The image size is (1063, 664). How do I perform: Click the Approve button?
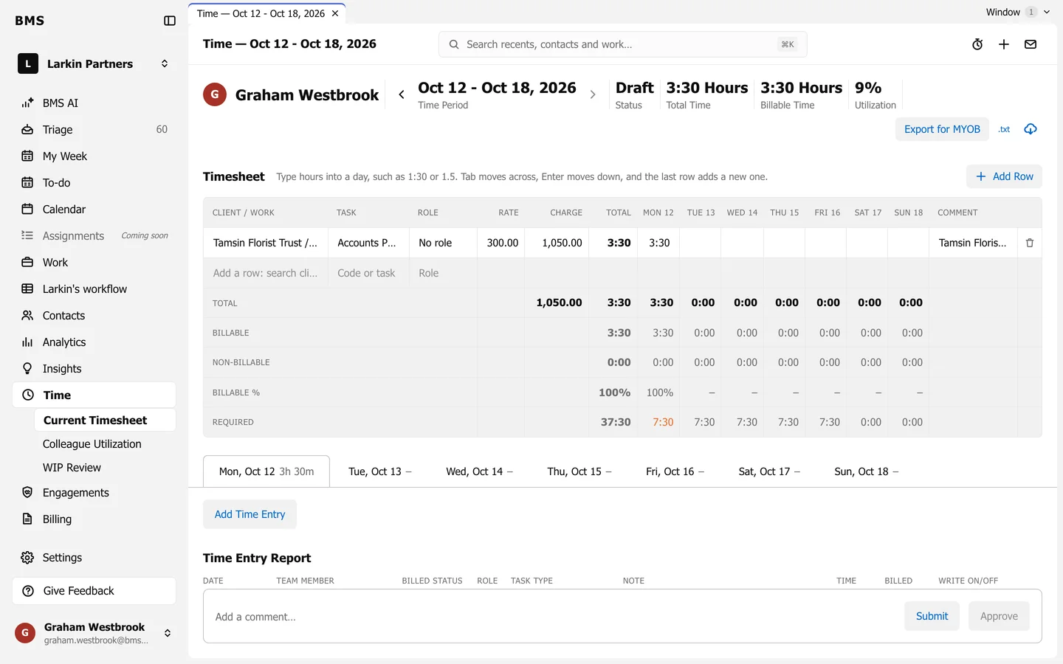(x=999, y=616)
